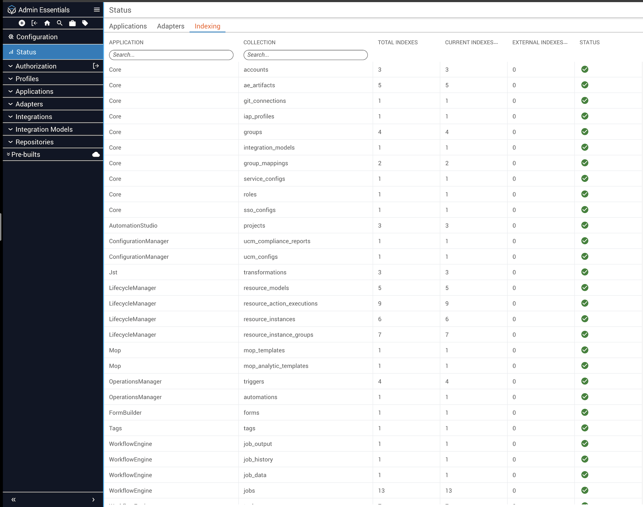
Task: Click the magnifier search icon in sidebar toolbar
Action: click(x=60, y=23)
